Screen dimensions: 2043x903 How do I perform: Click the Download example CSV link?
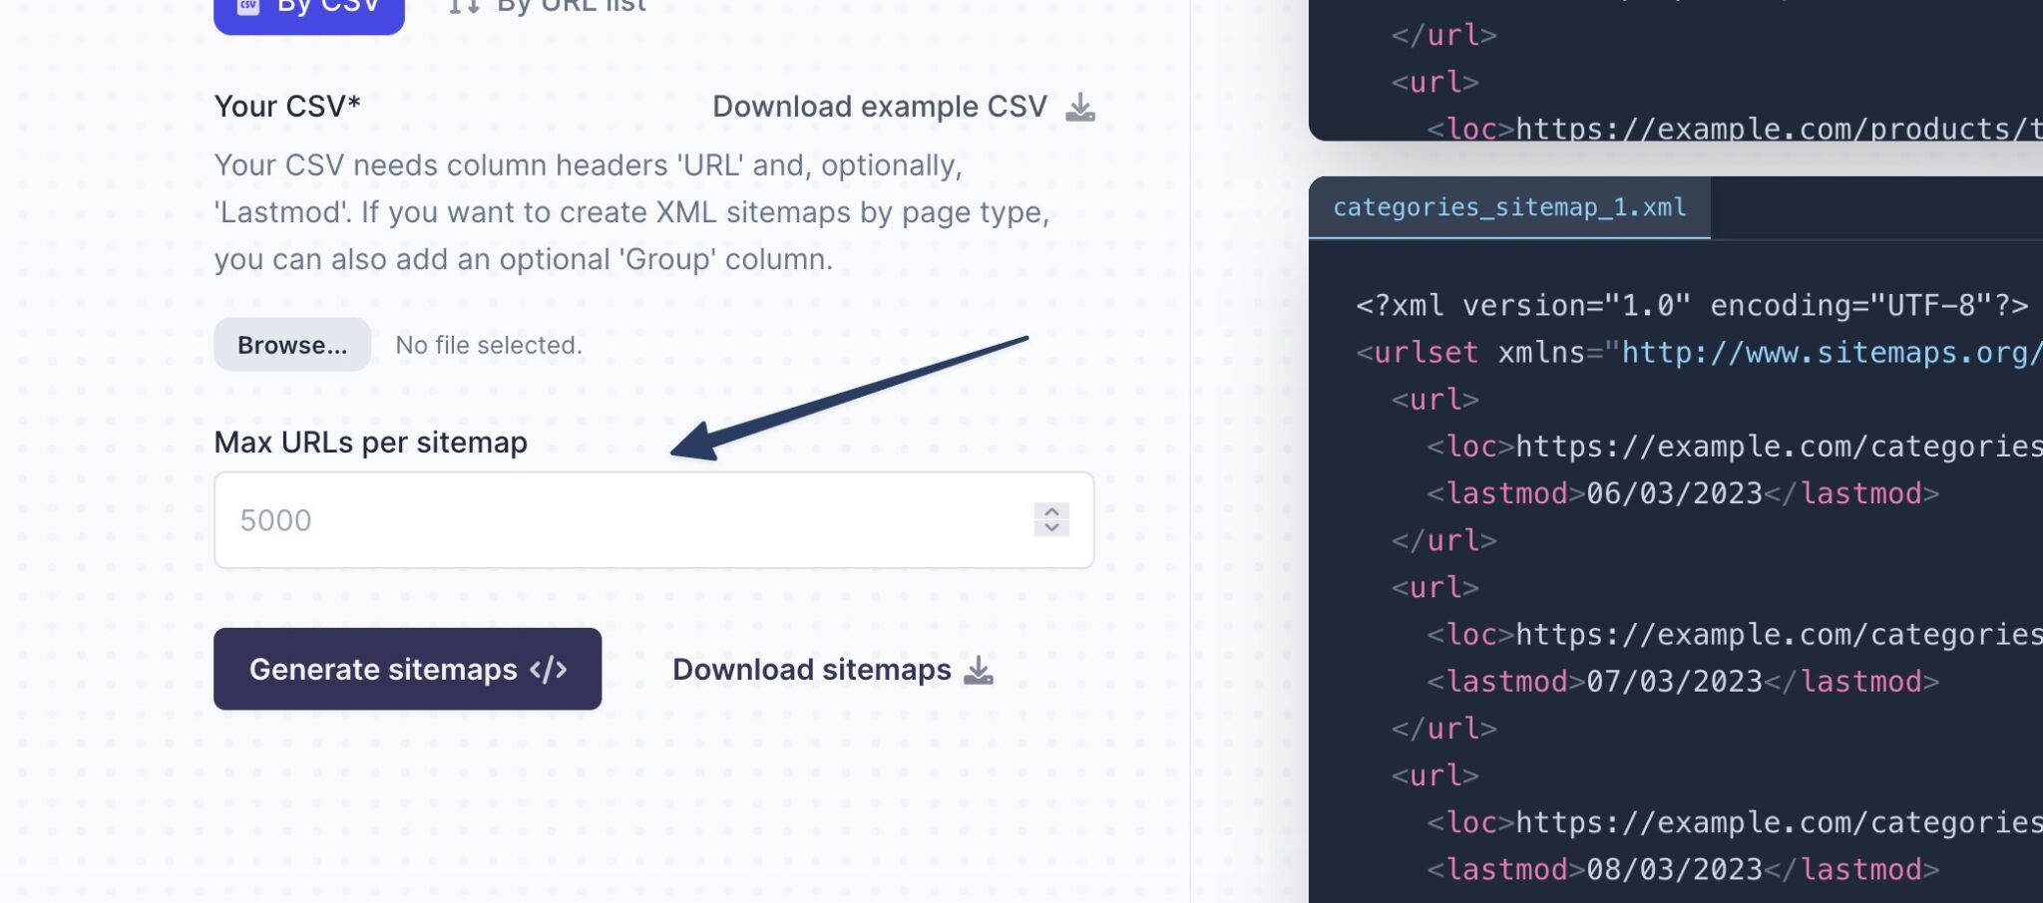(x=879, y=107)
